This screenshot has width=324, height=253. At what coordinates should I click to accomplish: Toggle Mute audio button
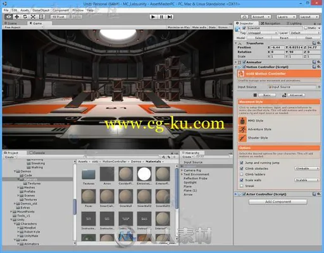click(x=199, y=27)
